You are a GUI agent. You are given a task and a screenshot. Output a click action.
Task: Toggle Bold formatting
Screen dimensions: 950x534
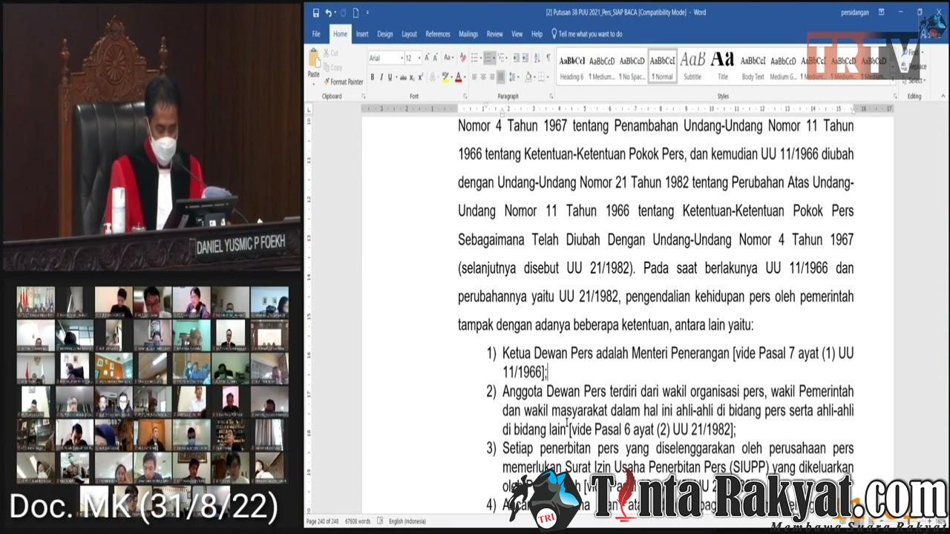[x=373, y=77]
